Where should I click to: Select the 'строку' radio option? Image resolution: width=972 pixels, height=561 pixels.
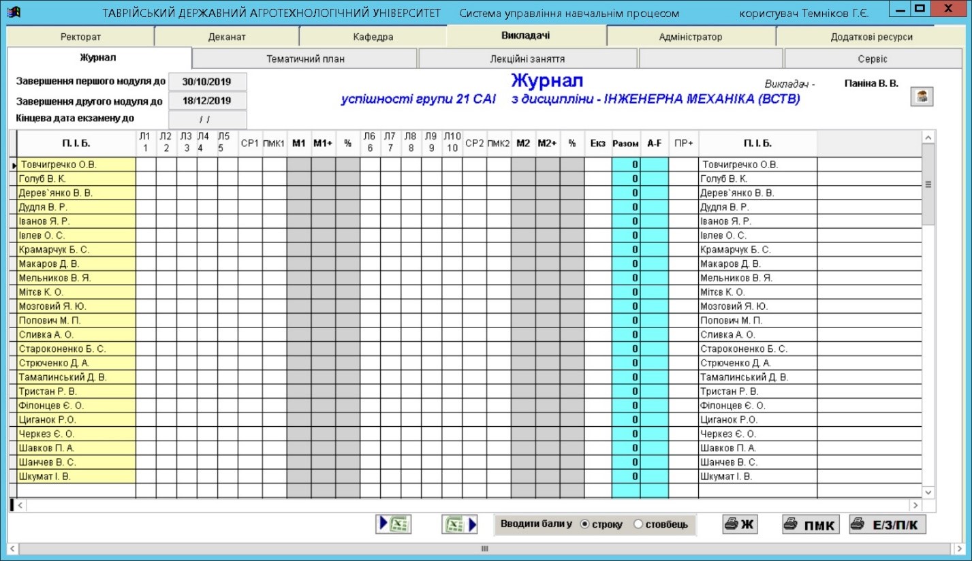pyautogui.click(x=584, y=524)
